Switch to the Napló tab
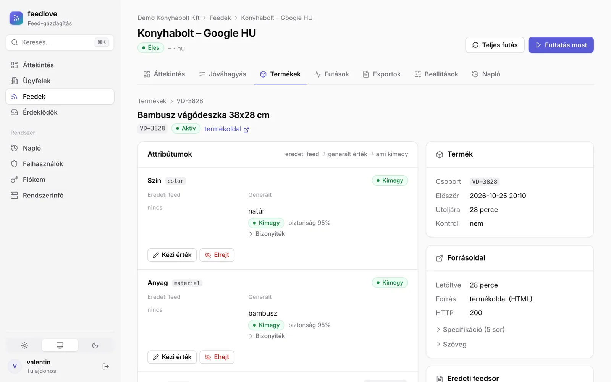The image size is (611, 382). click(x=486, y=74)
